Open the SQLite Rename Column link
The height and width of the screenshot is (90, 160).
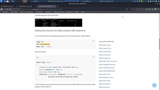[106, 77]
